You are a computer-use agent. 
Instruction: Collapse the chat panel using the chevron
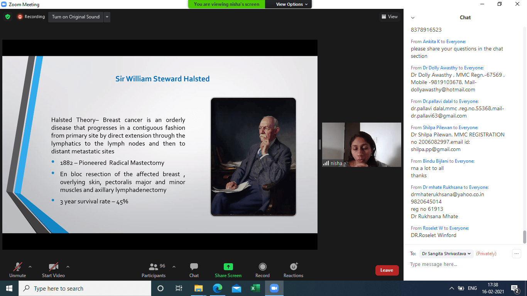point(413,18)
